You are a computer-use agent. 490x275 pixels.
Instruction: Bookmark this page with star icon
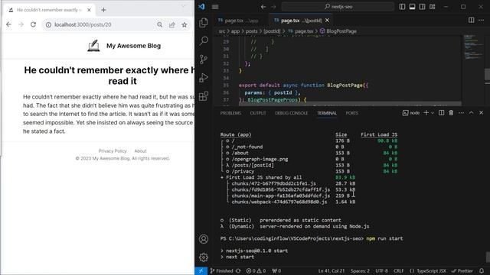coord(185,24)
